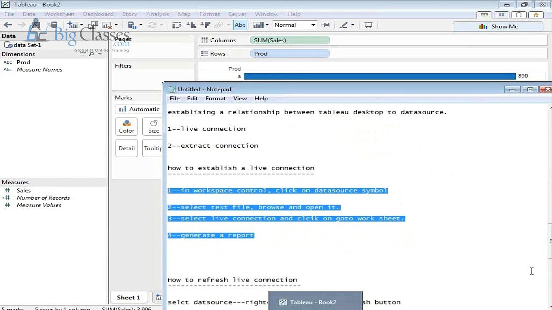Click the Tableau forward (redo) arrow
The height and width of the screenshot is (310, 552).
click(22, 25)
